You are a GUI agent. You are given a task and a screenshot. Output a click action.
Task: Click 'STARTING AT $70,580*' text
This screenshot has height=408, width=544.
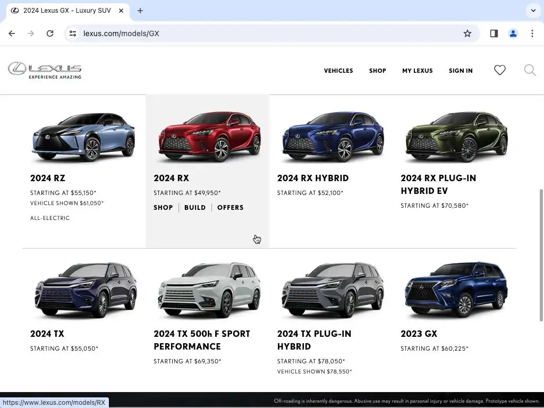(x=435, y=206)
